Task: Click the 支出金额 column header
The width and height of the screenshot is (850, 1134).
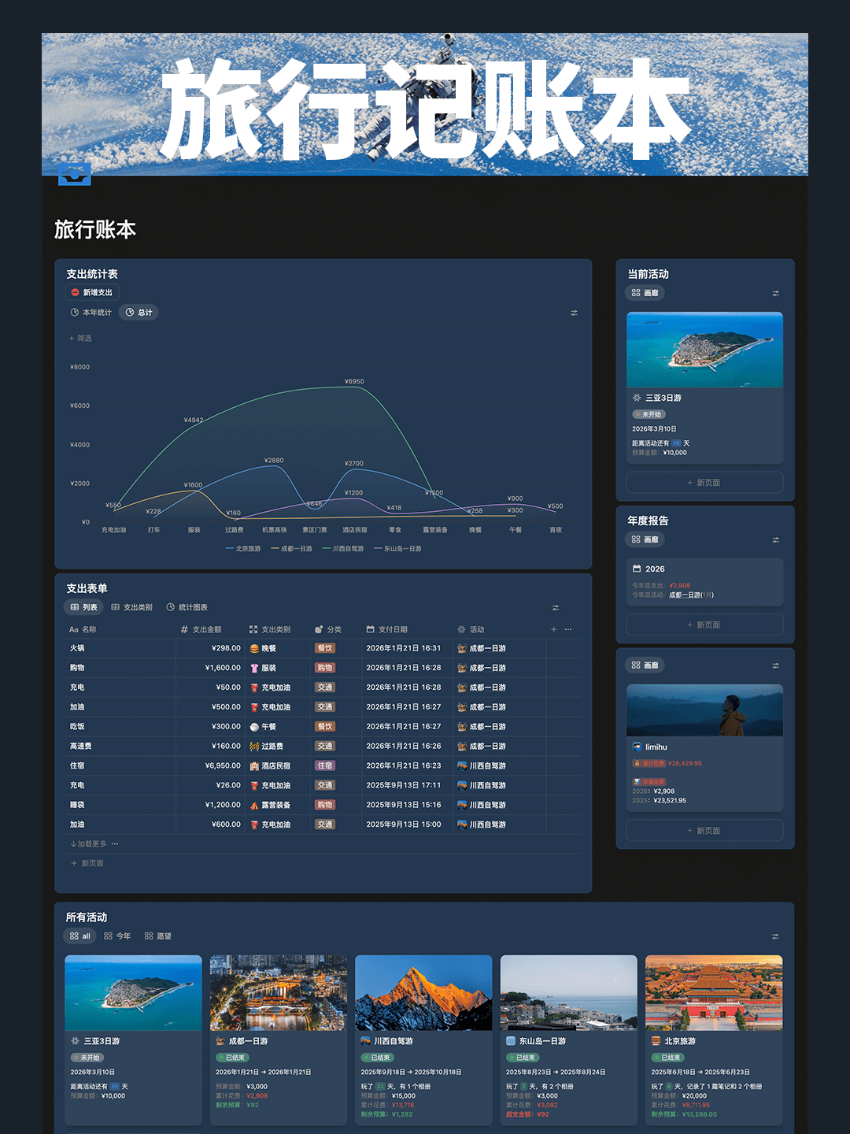Action: click(x=206, y=629)
